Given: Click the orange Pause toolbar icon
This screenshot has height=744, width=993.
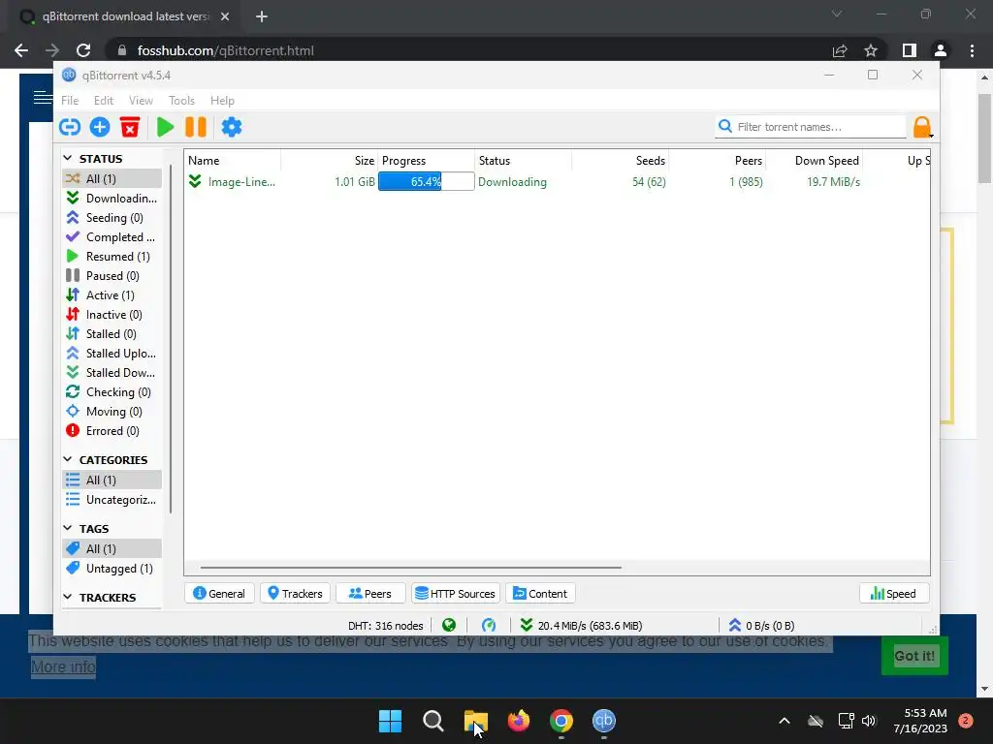Looking at the screenshot, I should 196,127.
